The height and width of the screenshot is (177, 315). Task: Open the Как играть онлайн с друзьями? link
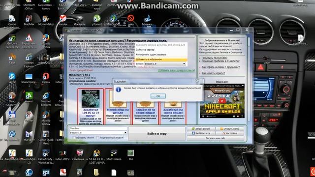[220, 67]
